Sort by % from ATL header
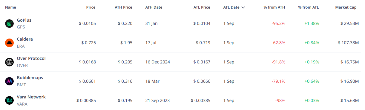The image size is (365, 110). [x=309, y=7]
